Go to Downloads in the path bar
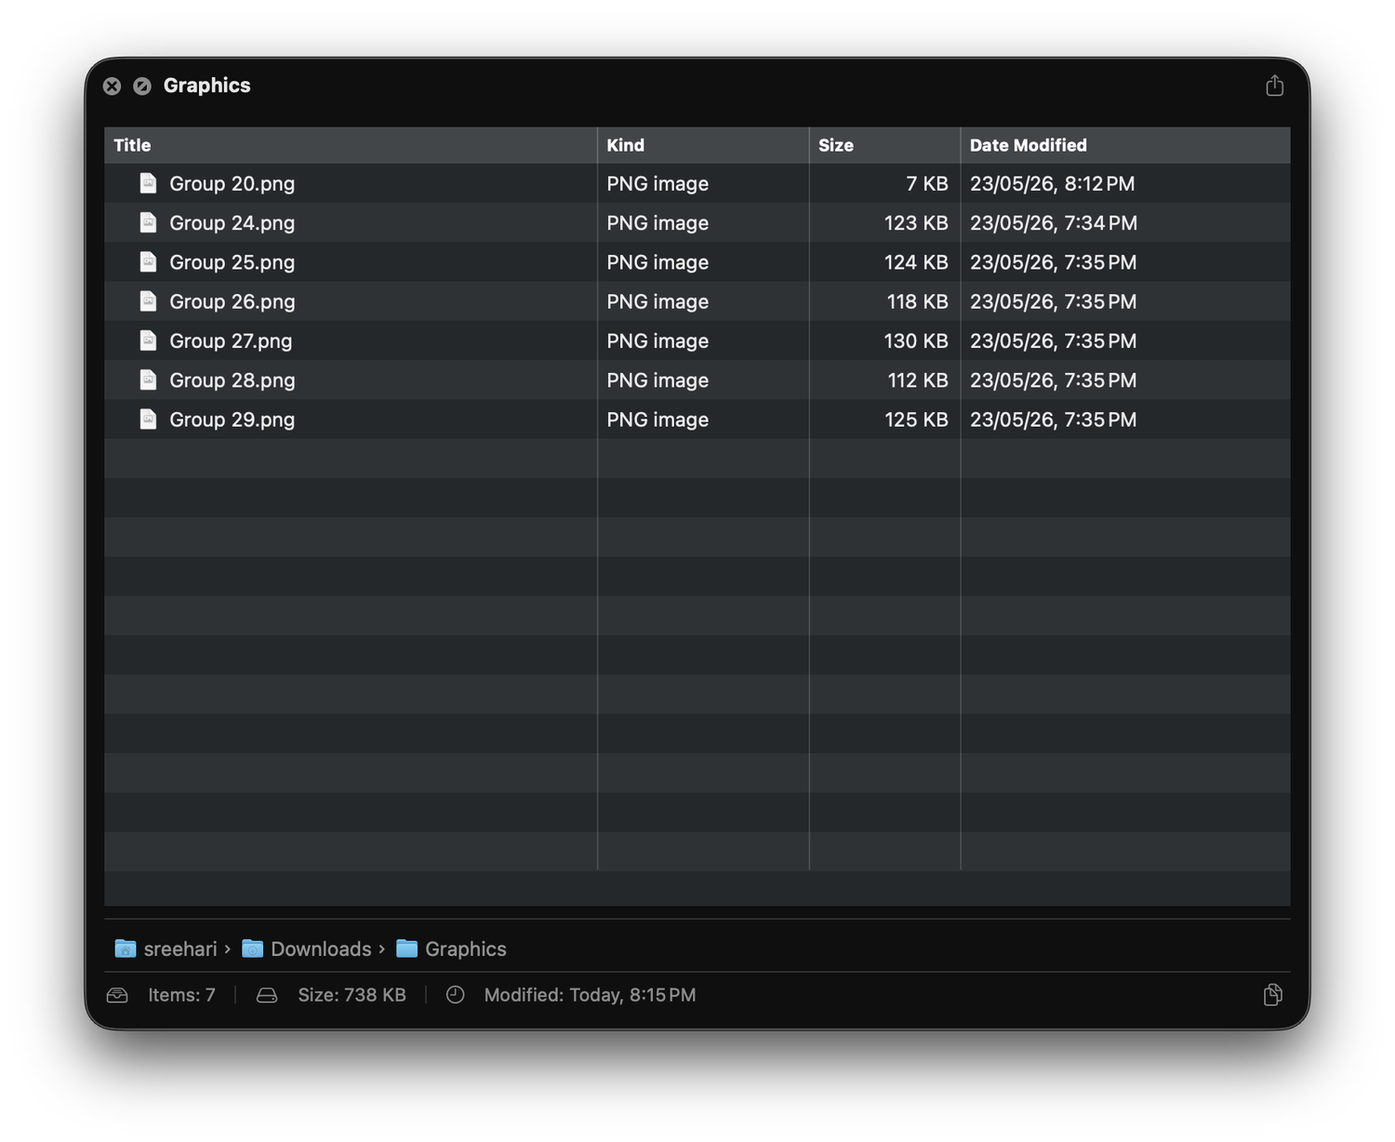The width and height of the screenshot is (1395, 1142). point(321,949)
